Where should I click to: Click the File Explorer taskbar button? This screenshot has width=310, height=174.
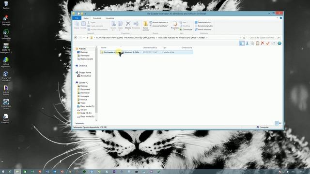pyautogui.click(x=17, y=172)
